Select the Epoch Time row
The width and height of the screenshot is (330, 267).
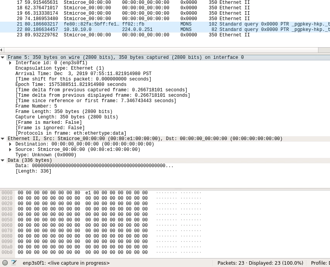pos(71,84)
